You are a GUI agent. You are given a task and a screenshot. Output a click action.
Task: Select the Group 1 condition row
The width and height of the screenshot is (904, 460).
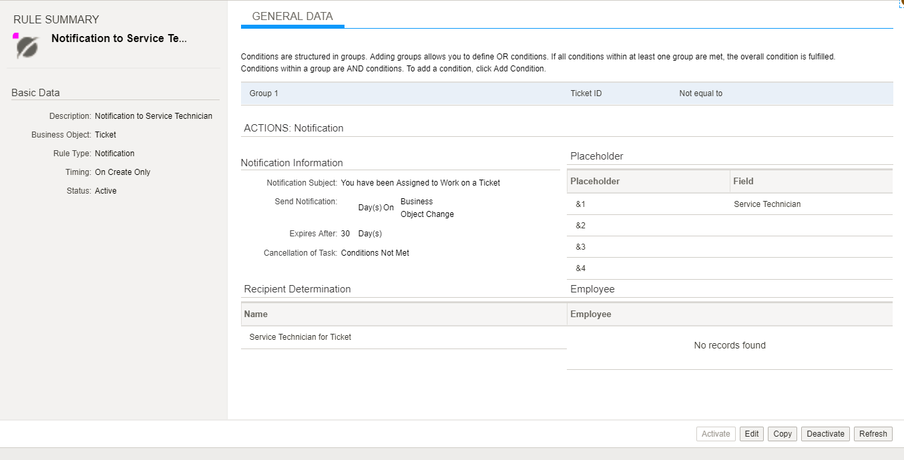click(567, 93)
